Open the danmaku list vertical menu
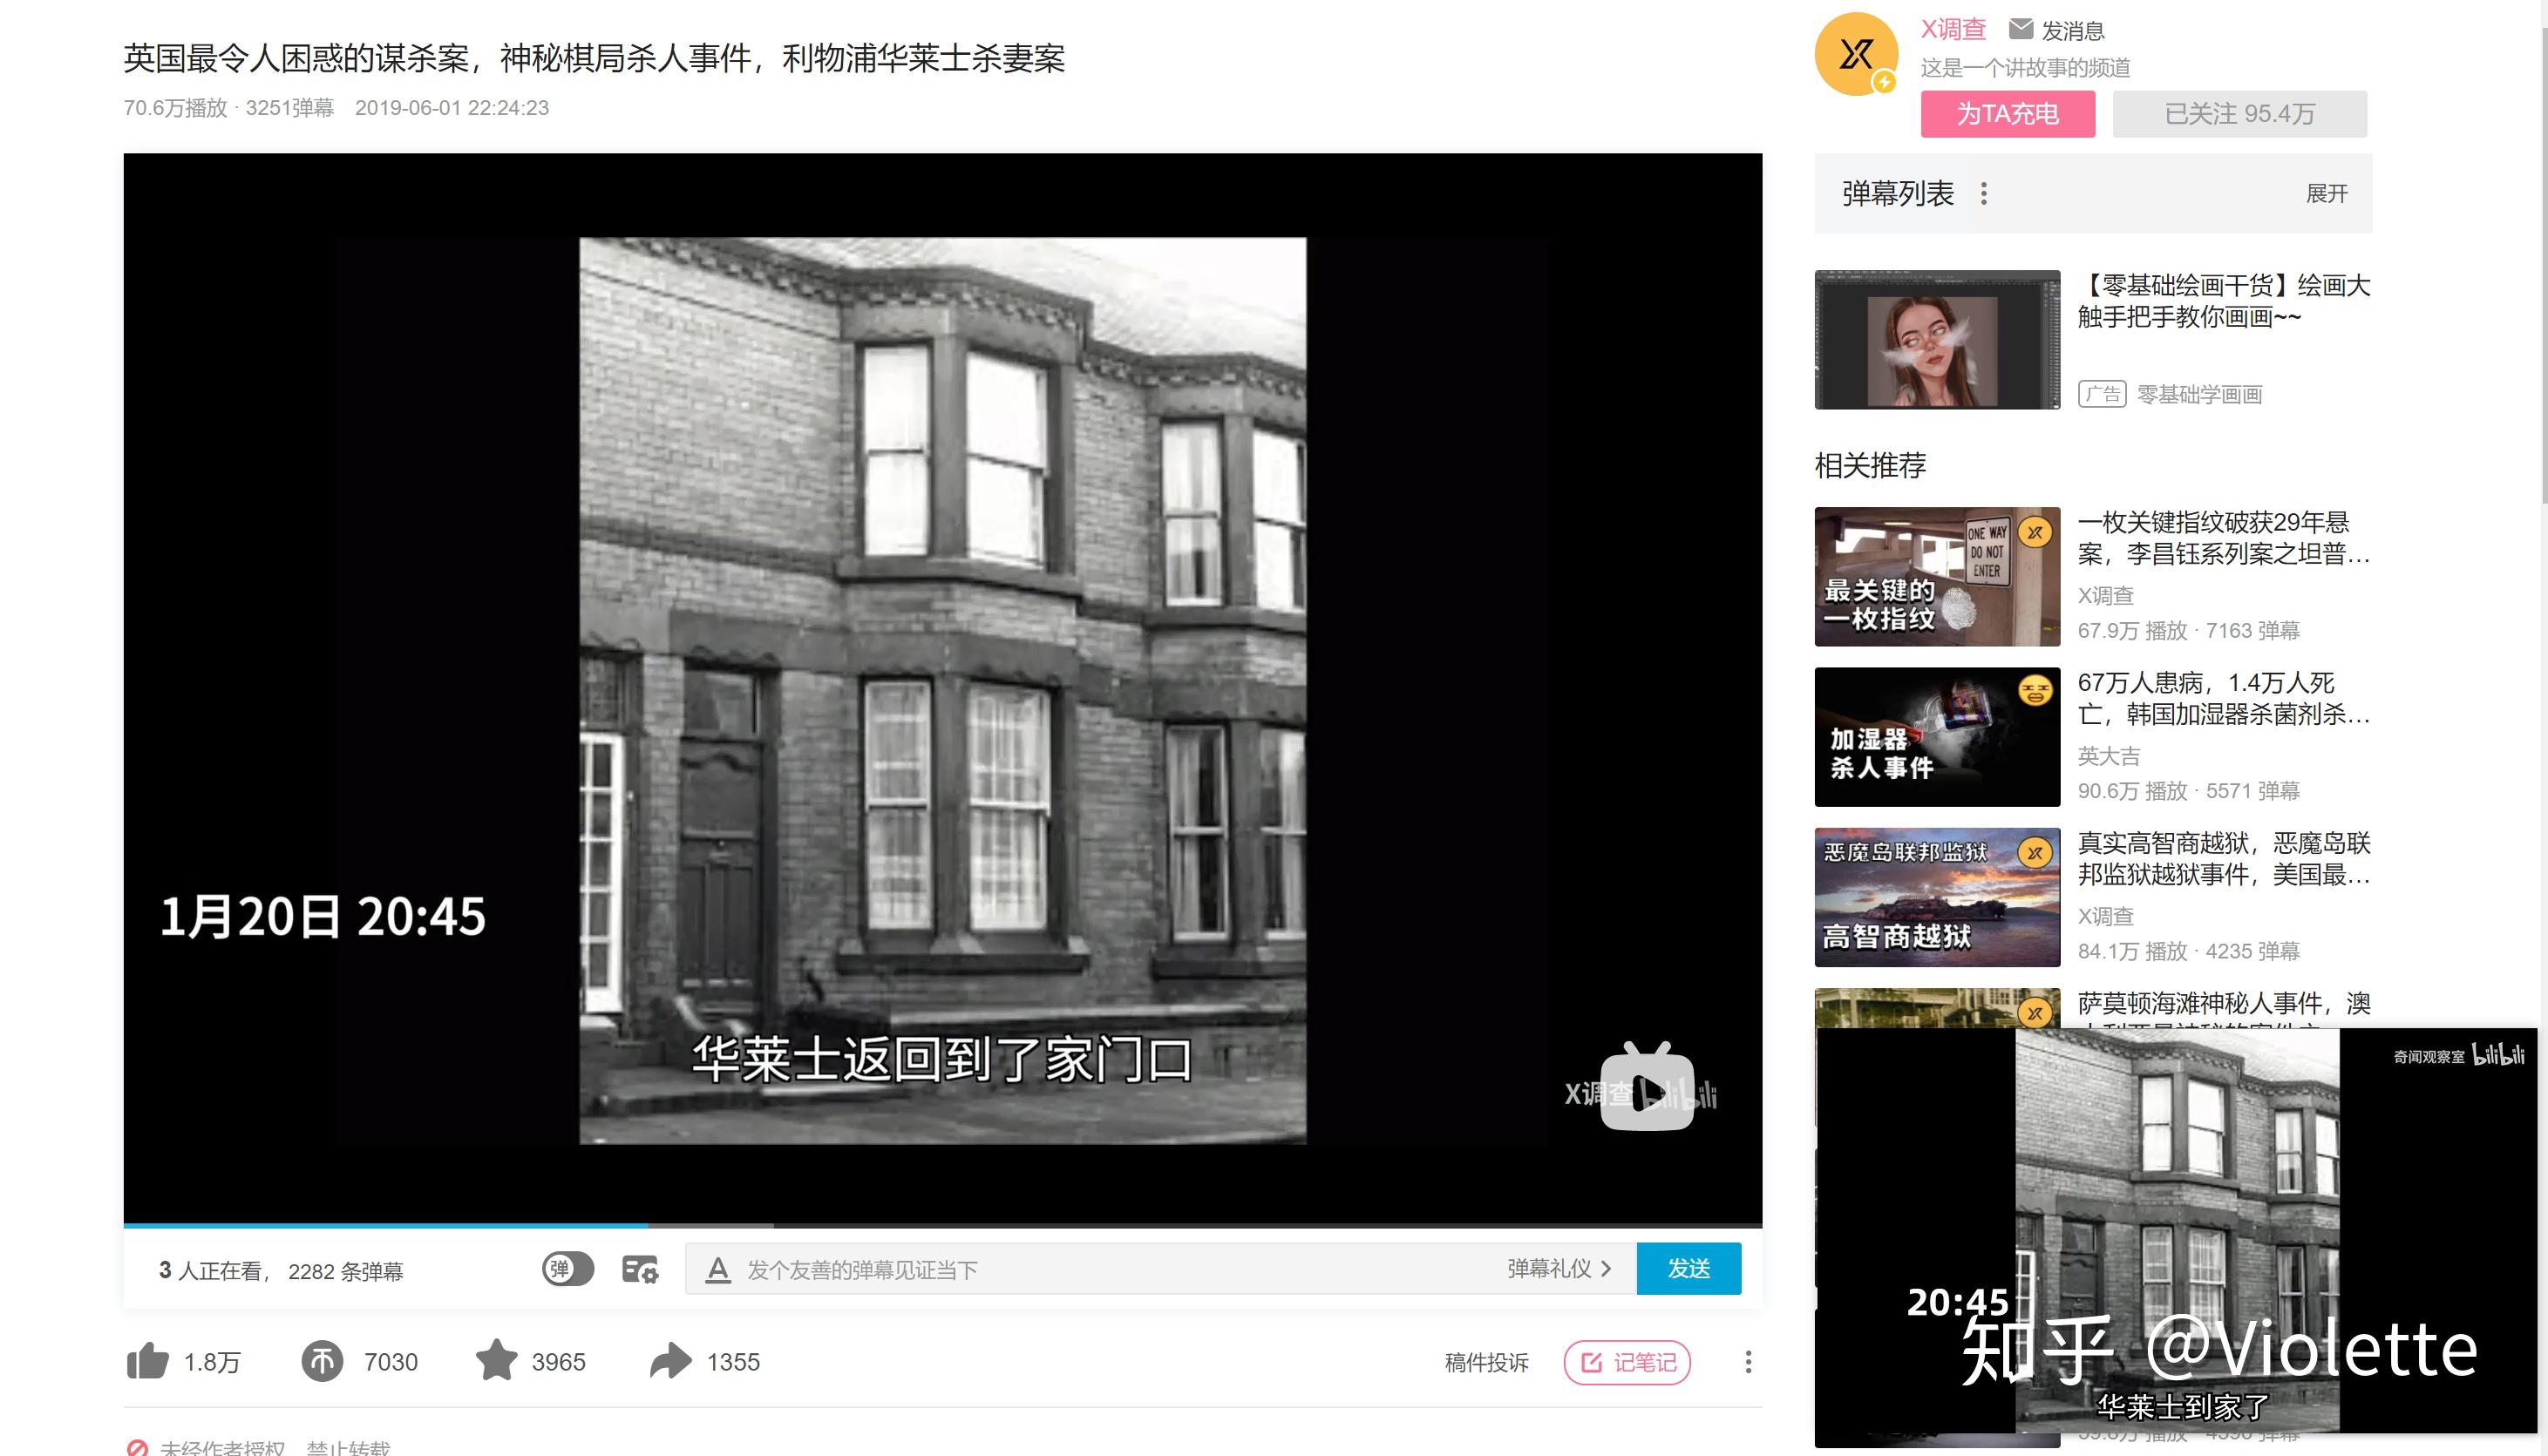Viewport: 2548px width, 1456px height. click(x=1986, y=193)
